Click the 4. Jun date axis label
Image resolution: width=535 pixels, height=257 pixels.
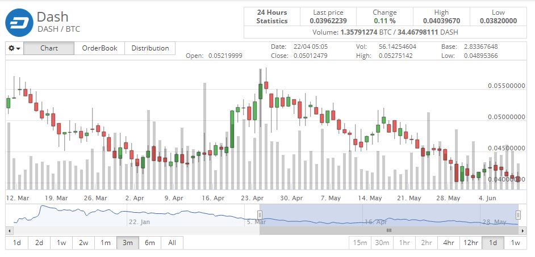(487, 198)
